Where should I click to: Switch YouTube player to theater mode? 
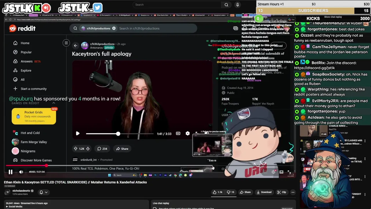coord(281,172)
